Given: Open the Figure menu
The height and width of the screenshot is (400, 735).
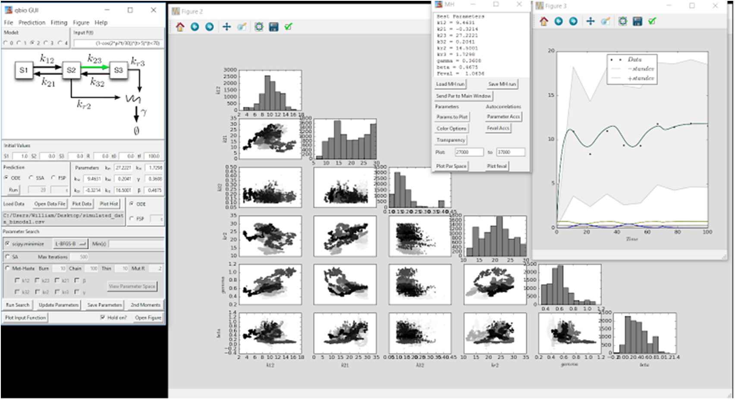Looking at the screenshot, I should [81, 23].
